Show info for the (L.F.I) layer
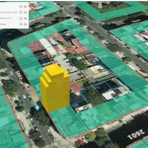Image resolution: width=148 pixels, height=148 pixels. pyautogui.click(x=21, y=18)
